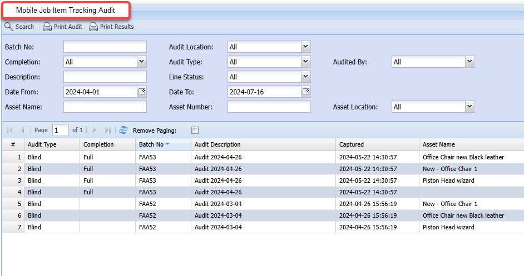Go to the last page arrow

click(108, 130)
